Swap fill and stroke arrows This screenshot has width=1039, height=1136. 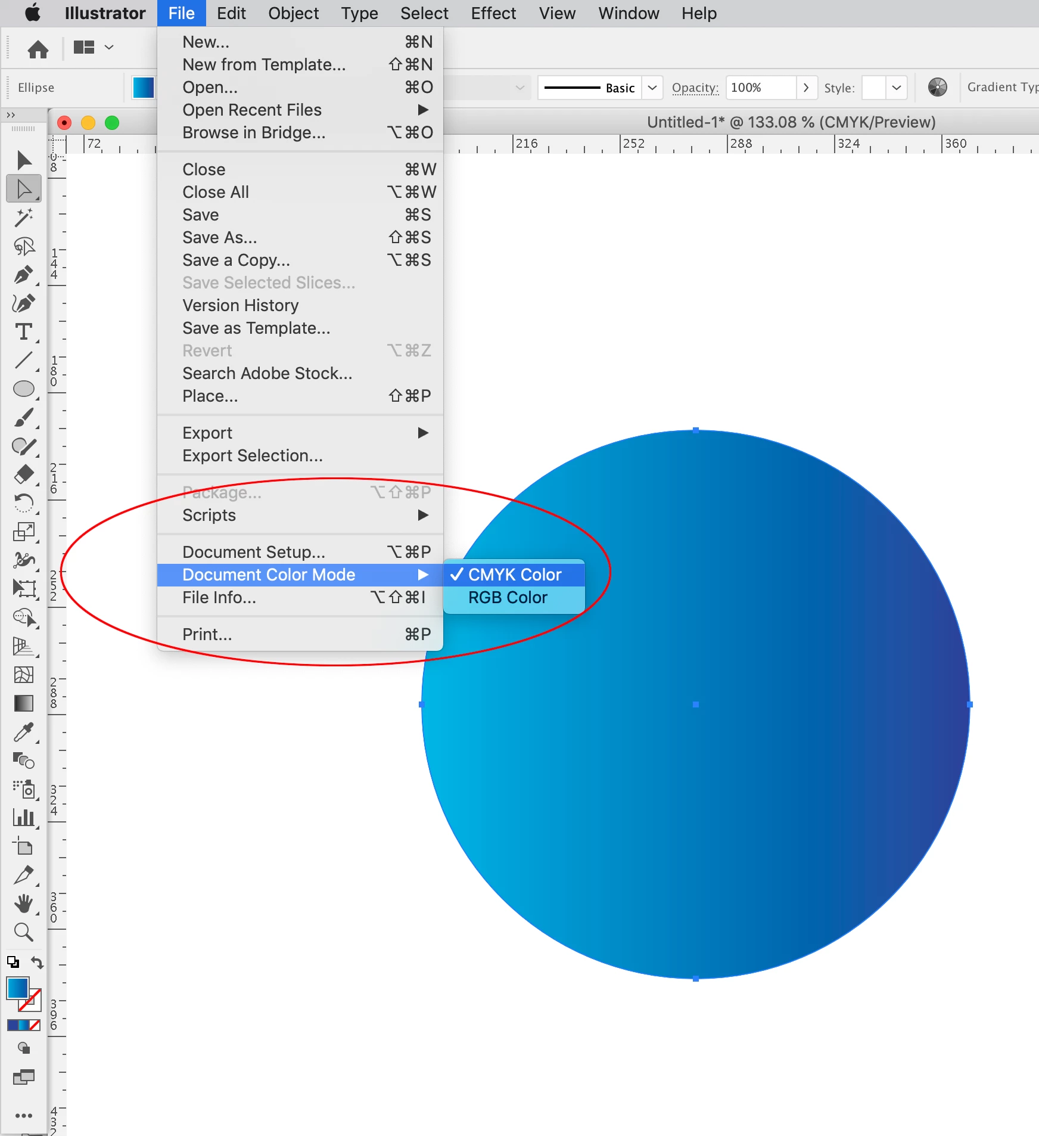click(37, 962)
